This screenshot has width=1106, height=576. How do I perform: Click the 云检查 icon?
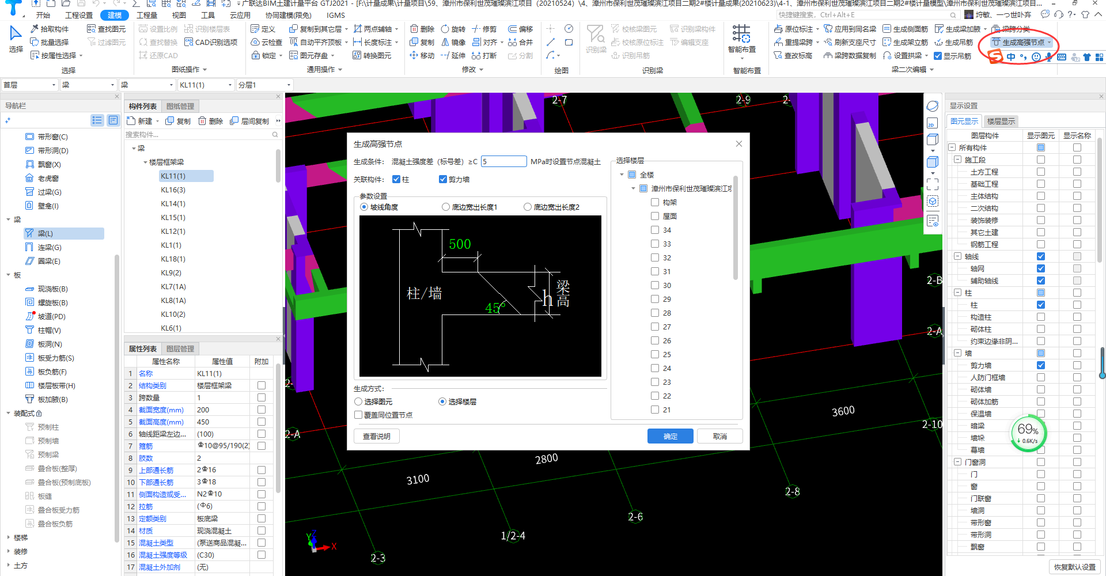point(255,42)
